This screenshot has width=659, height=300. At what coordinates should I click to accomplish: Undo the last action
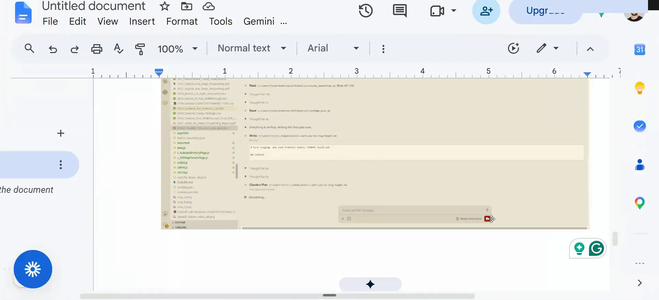tap(53, 49)
